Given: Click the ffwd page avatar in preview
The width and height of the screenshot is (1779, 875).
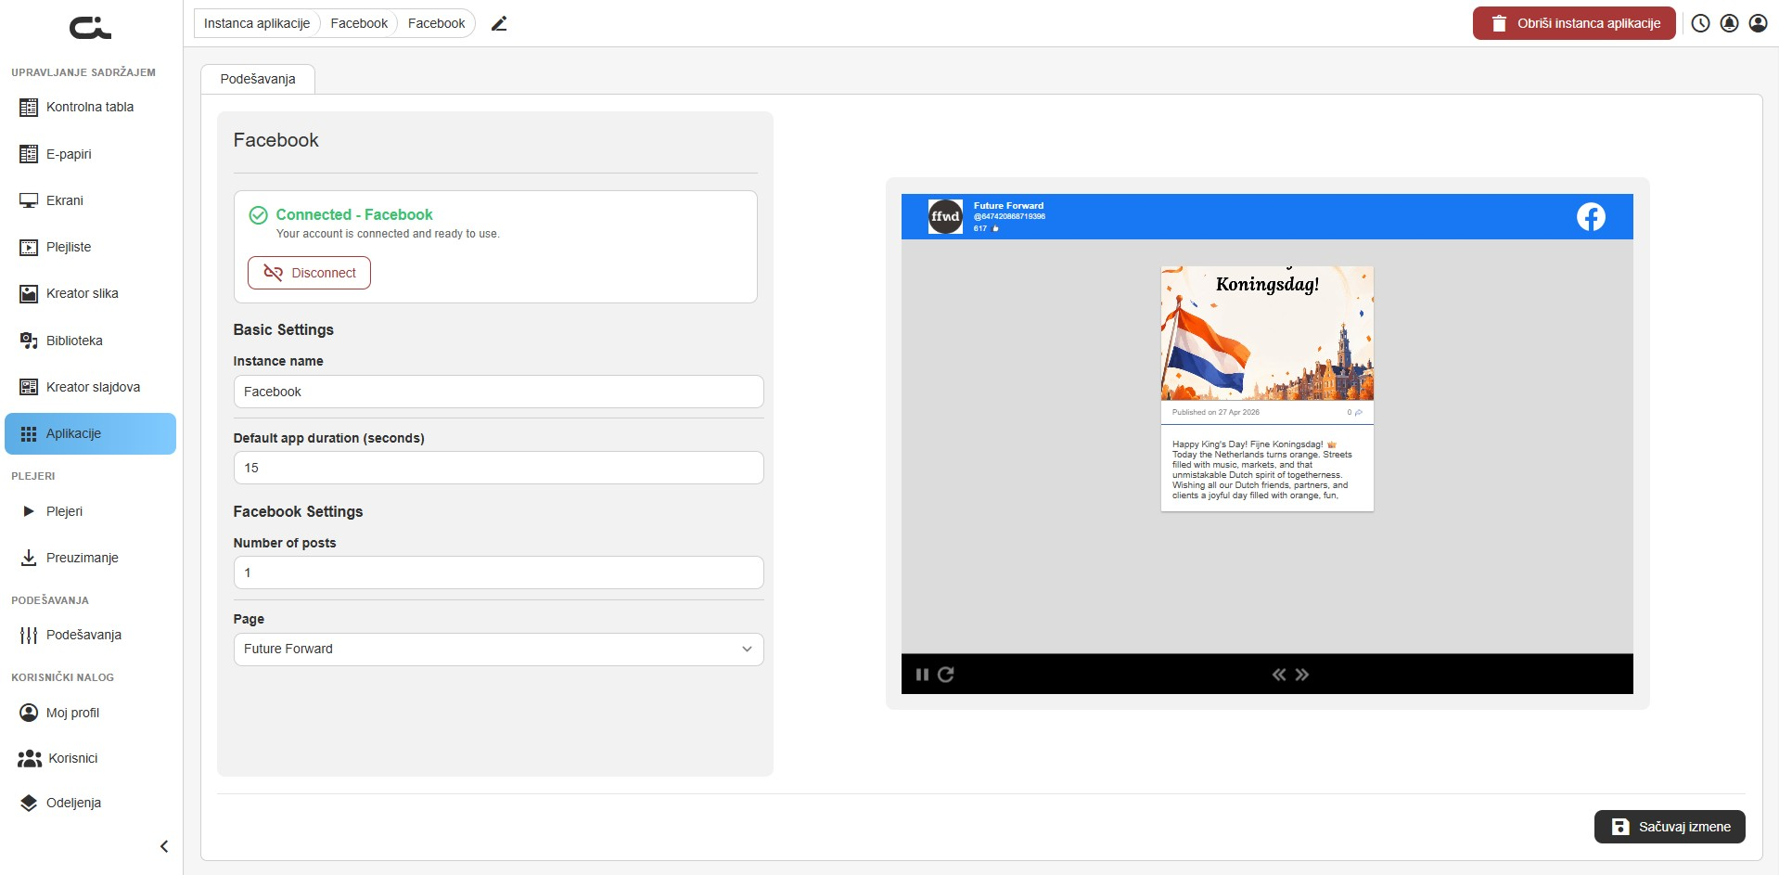Looking at the screenshot, I should (945, 217).
